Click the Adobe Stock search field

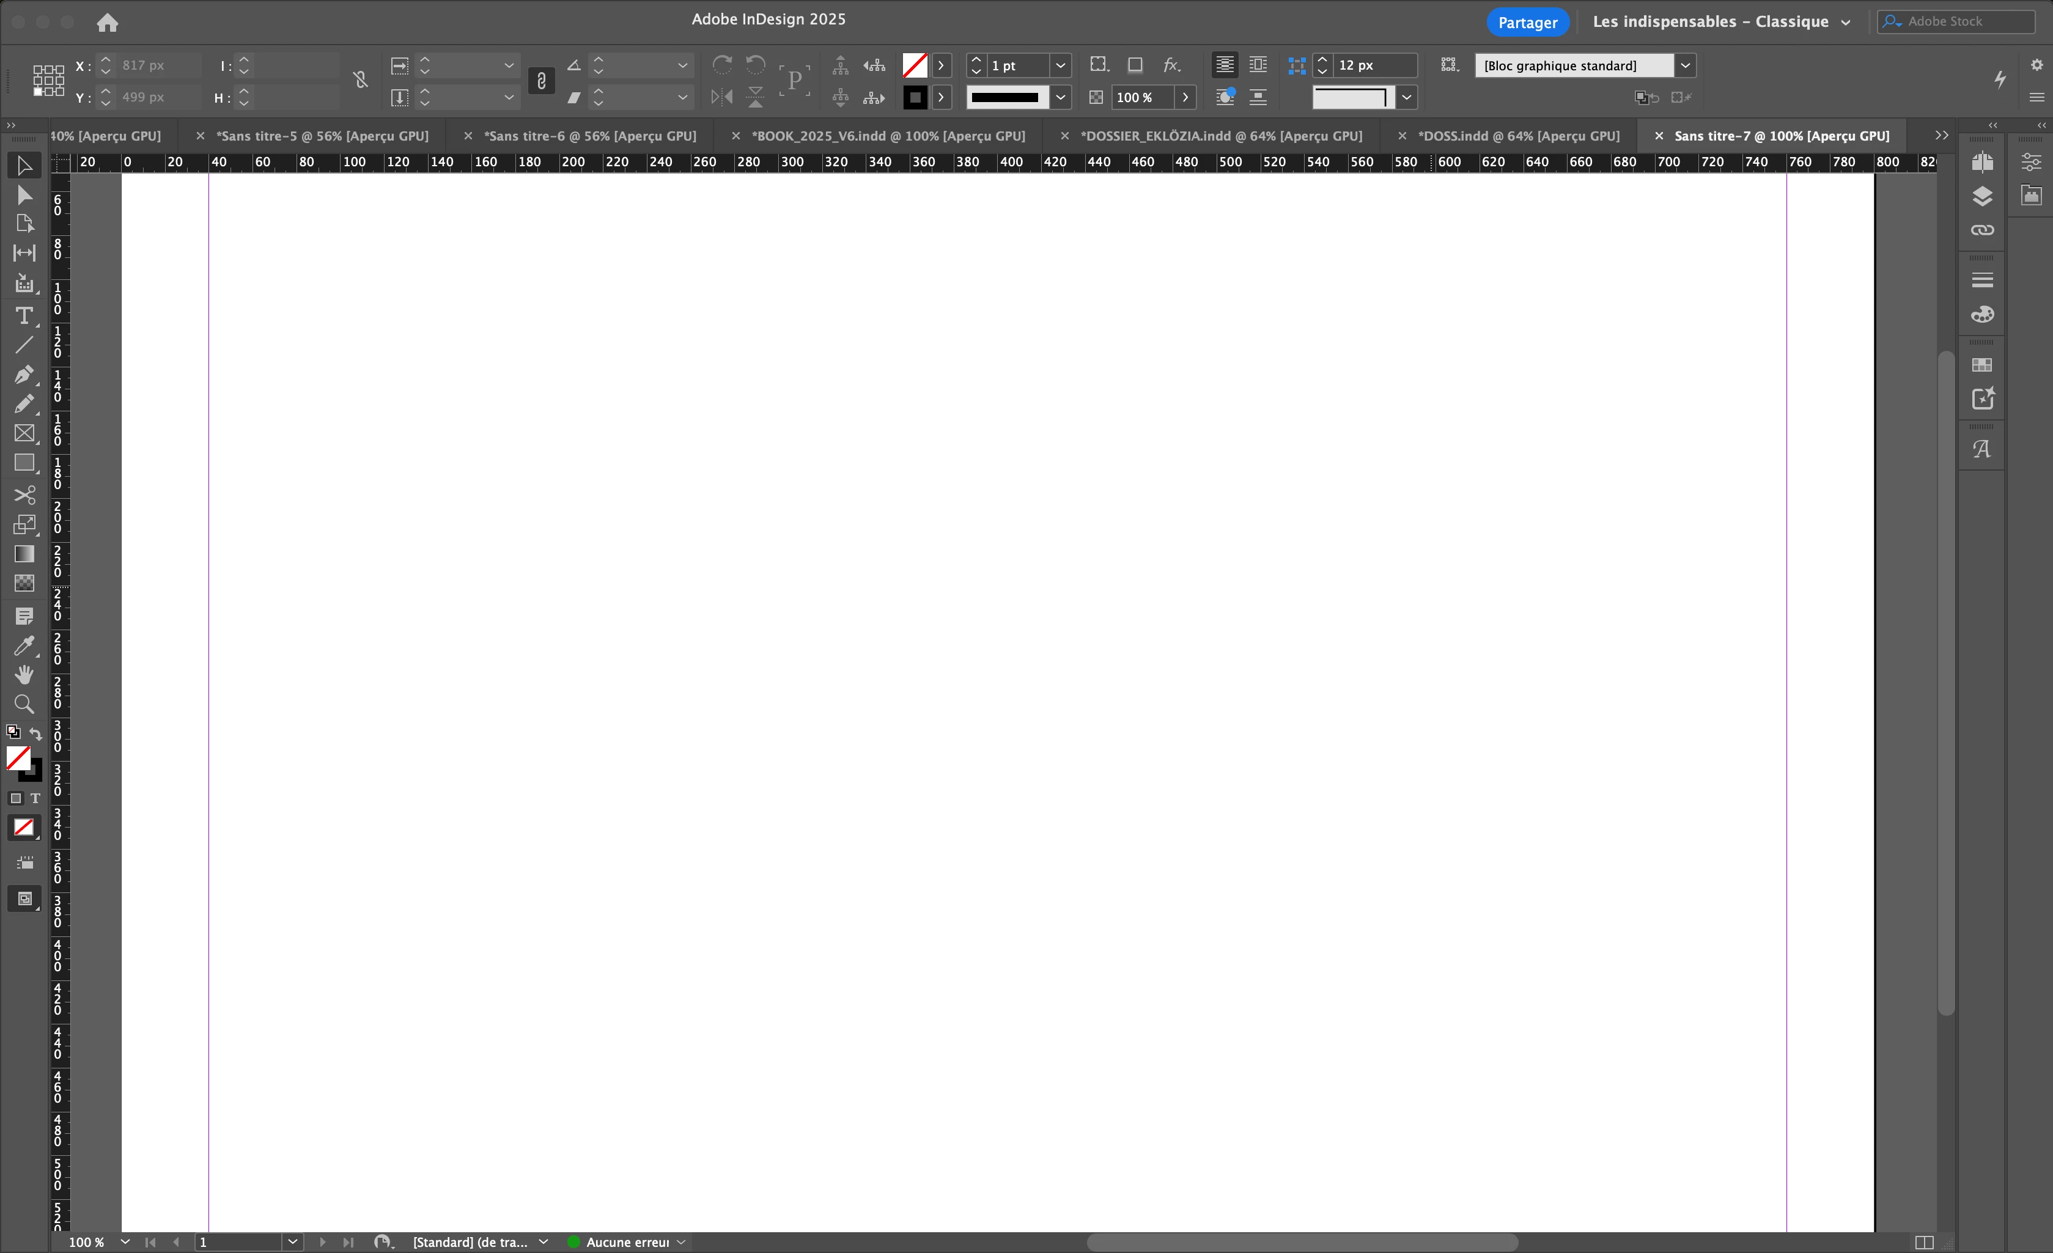click(x=1962, y=21)
